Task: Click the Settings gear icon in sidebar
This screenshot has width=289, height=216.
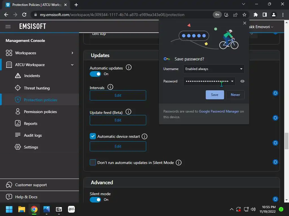Action: pyautogui.click(x=18, y=147)
